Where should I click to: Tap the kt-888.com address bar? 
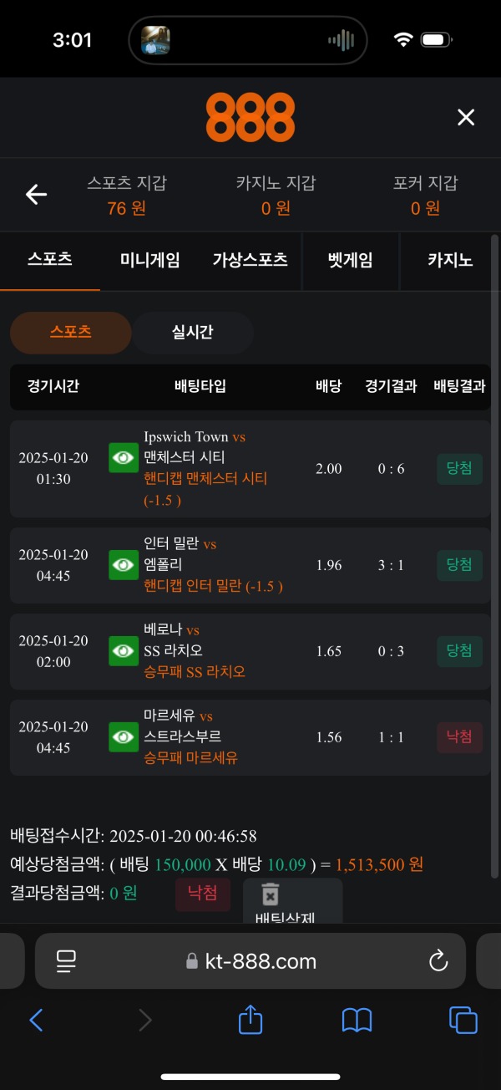click(250, 961)
